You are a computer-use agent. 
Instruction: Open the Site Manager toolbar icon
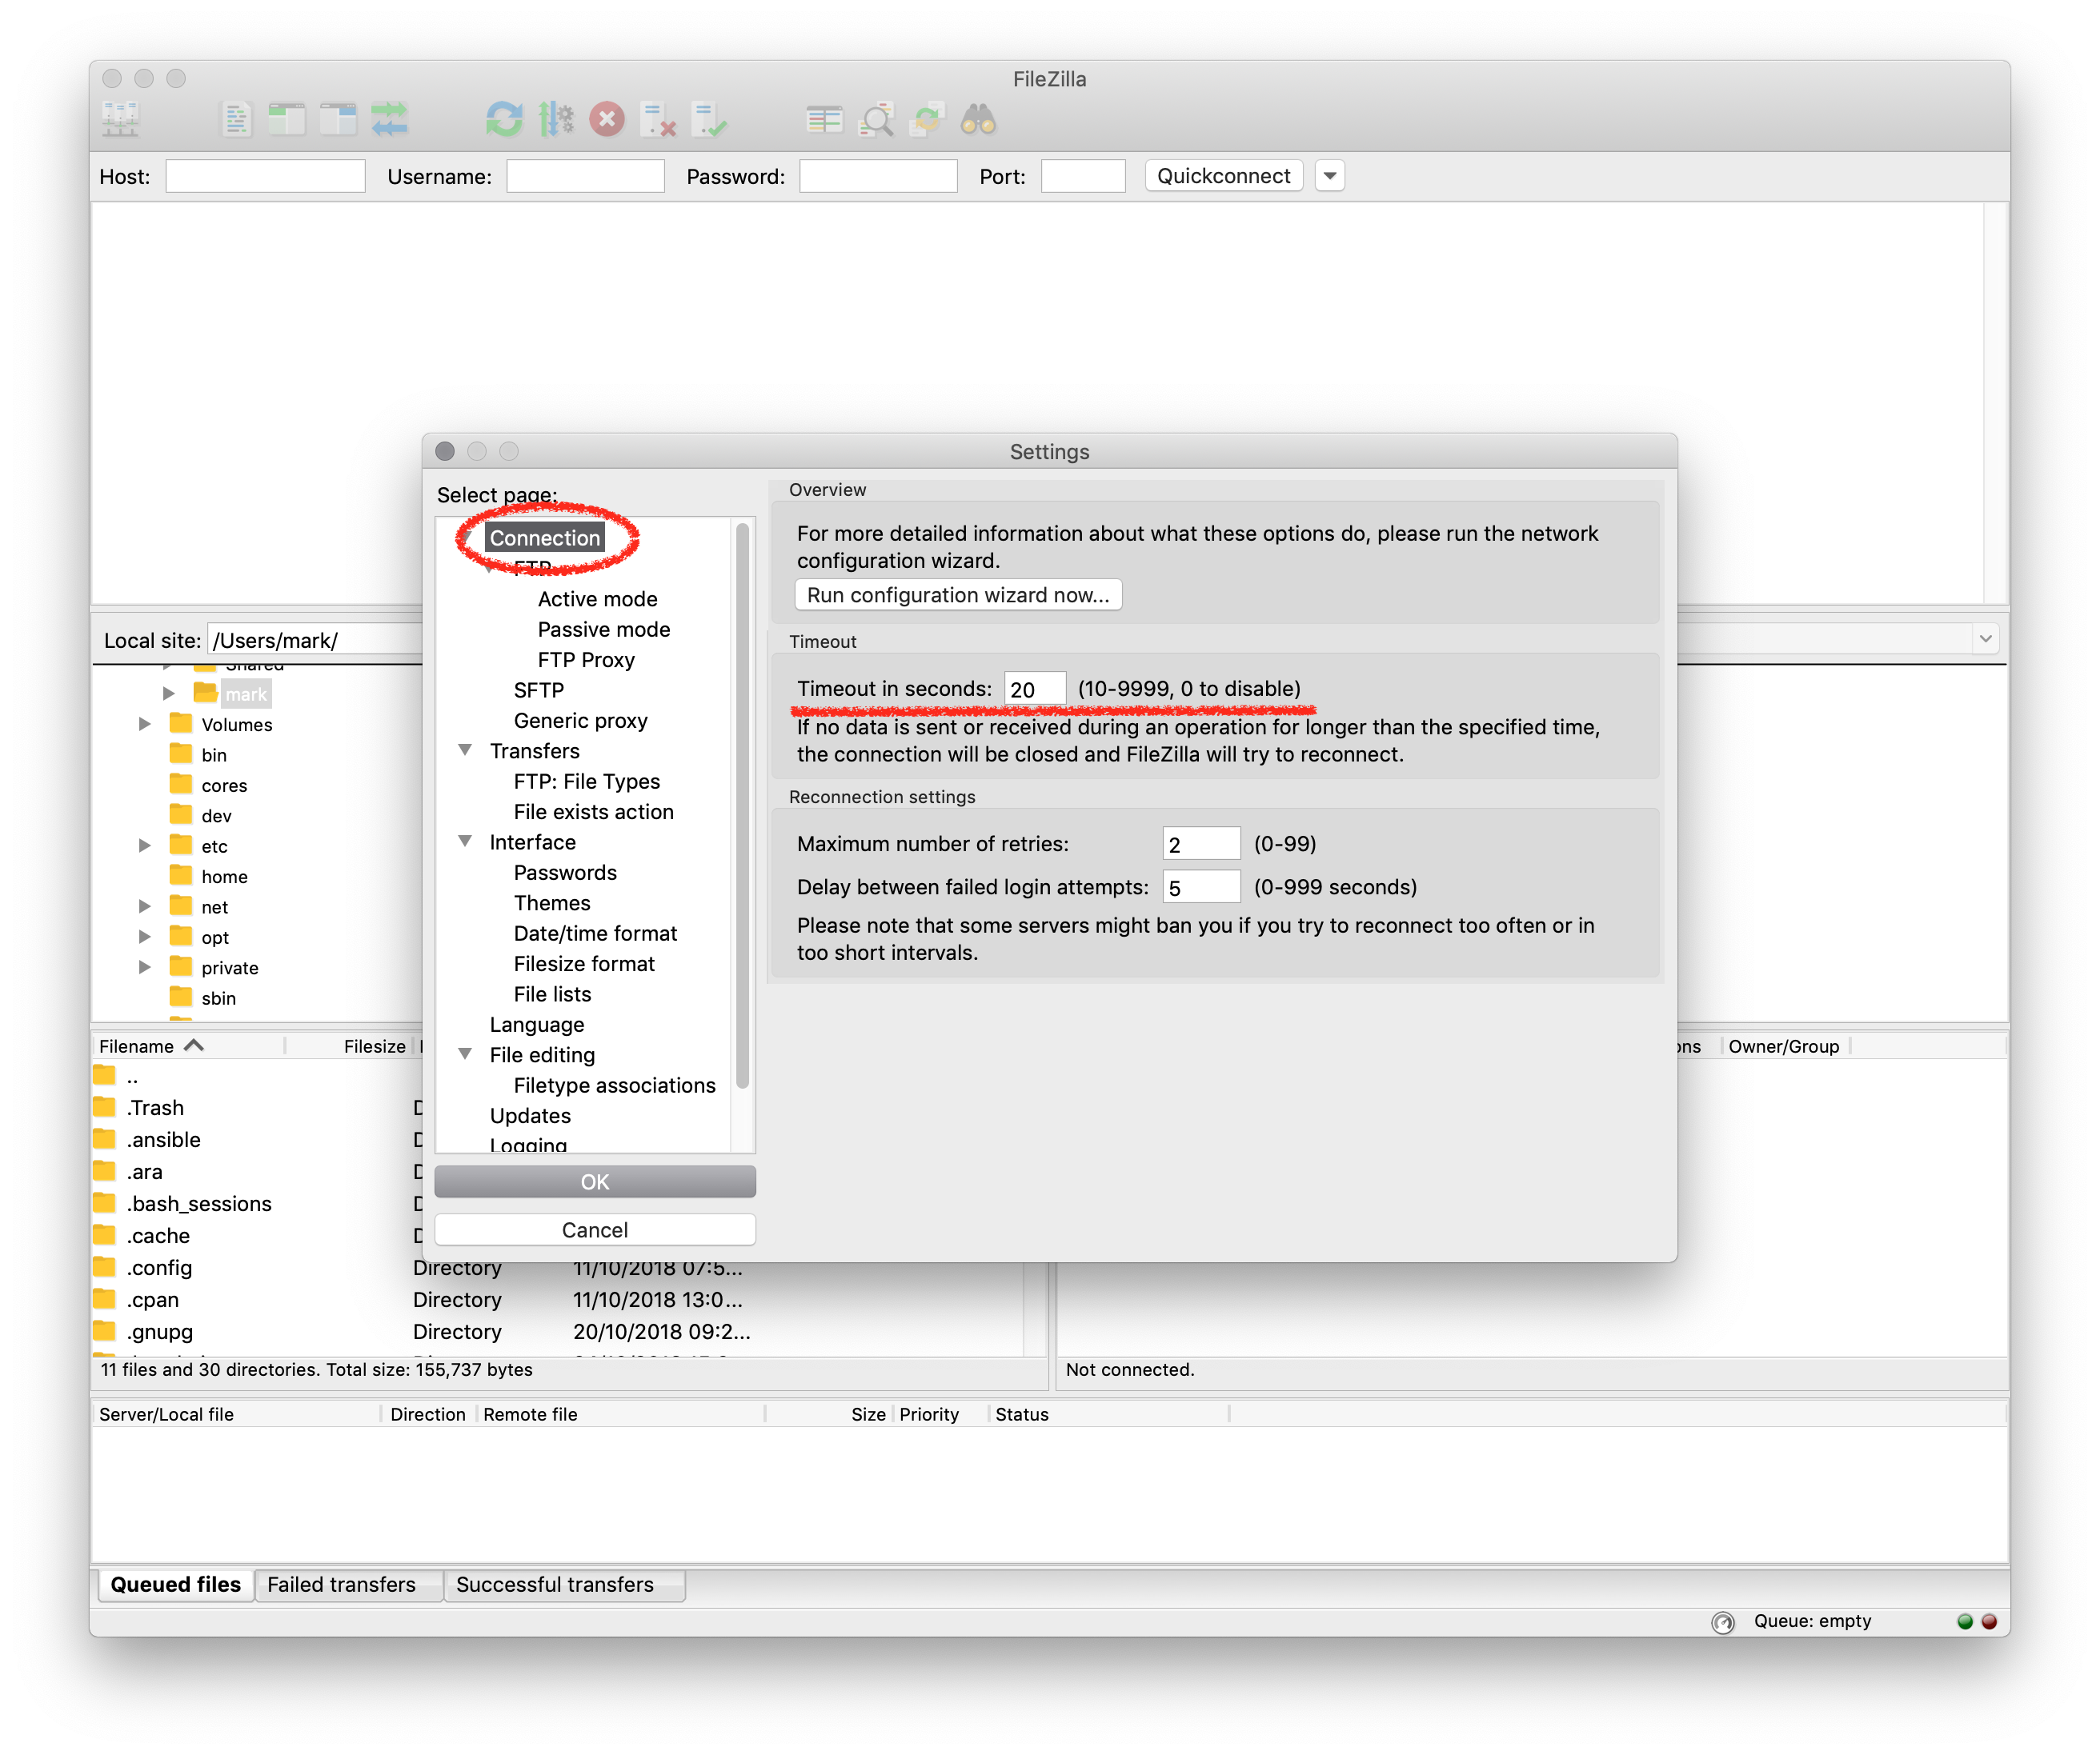point(120,120)
